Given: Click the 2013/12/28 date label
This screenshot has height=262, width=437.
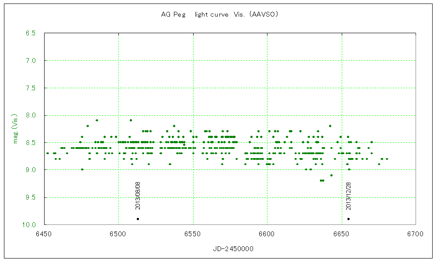Looking at the screenshot, I should coord(348,196).
